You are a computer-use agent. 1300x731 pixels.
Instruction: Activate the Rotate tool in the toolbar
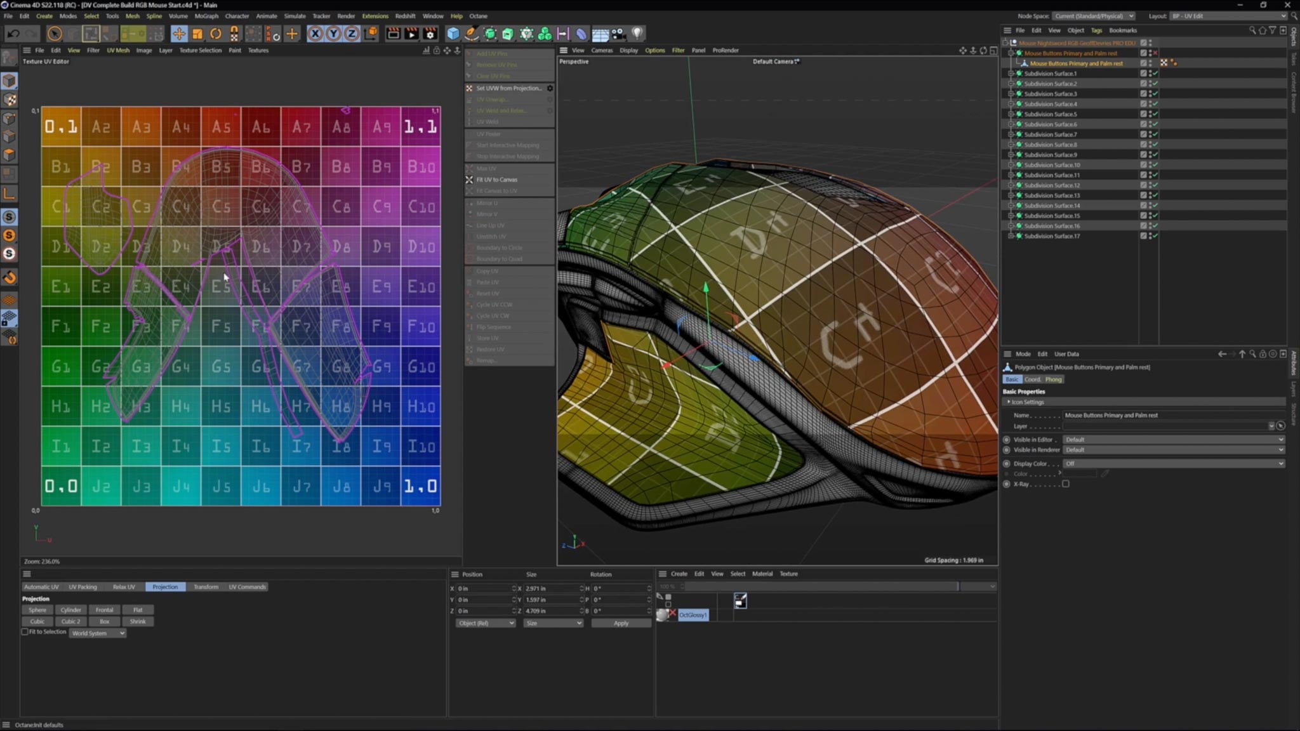216,34
